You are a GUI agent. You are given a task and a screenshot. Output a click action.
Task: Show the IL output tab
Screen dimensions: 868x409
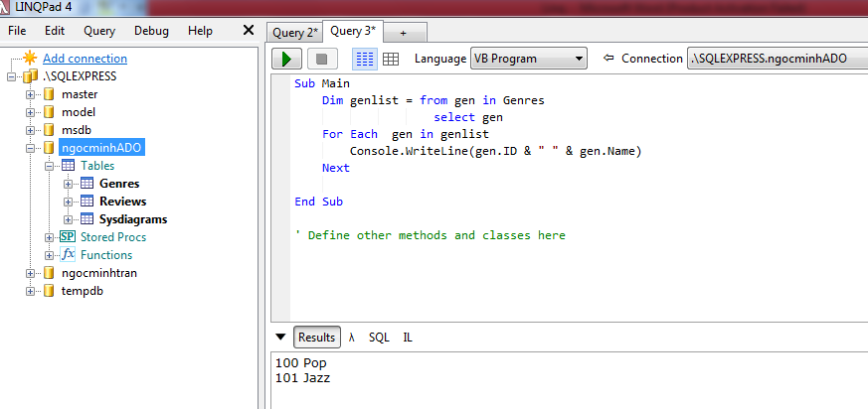pos(408,338)
